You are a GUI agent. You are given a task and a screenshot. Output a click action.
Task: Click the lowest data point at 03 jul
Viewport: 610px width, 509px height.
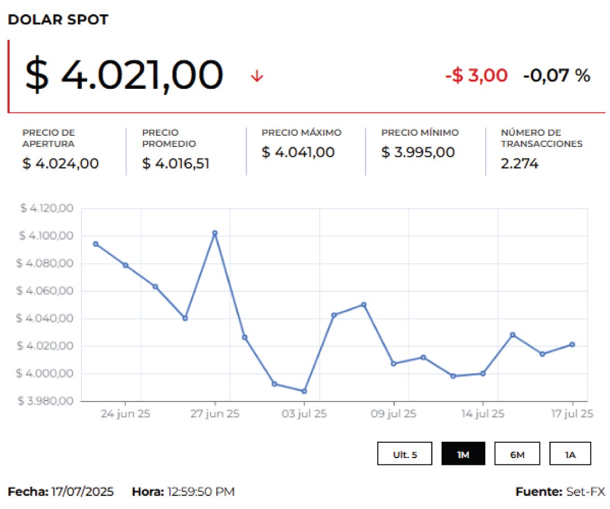[304, 391]
